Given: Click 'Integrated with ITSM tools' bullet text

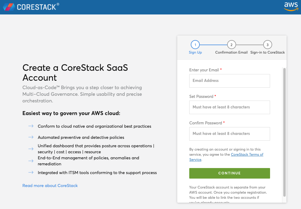Looking at the screenshot, I should coord(97,173).
